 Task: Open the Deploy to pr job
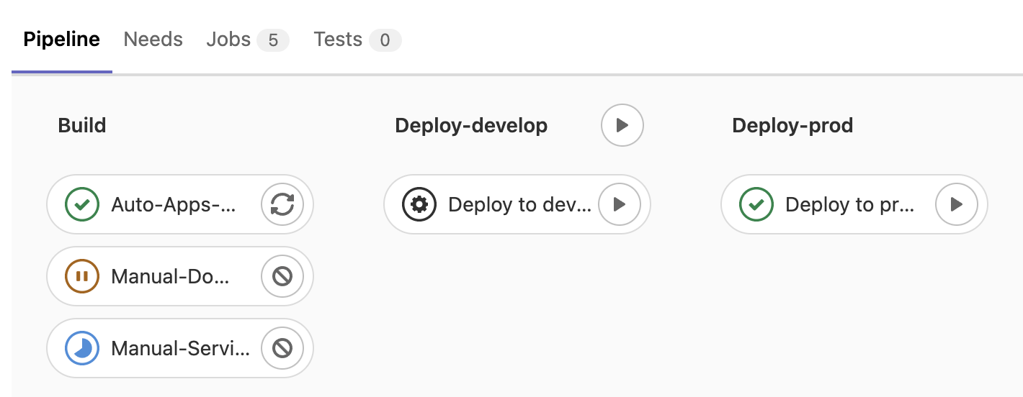point(850,205)
